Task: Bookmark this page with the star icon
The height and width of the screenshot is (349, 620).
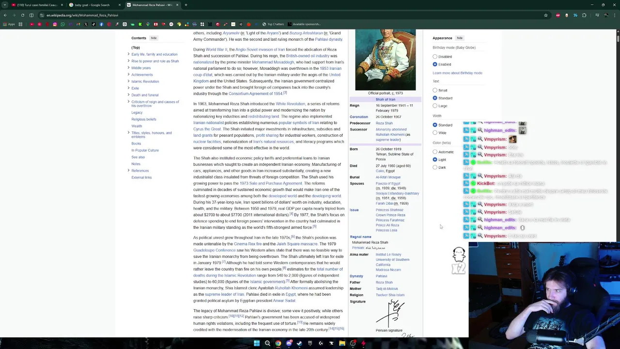Action: coord(546,15)
